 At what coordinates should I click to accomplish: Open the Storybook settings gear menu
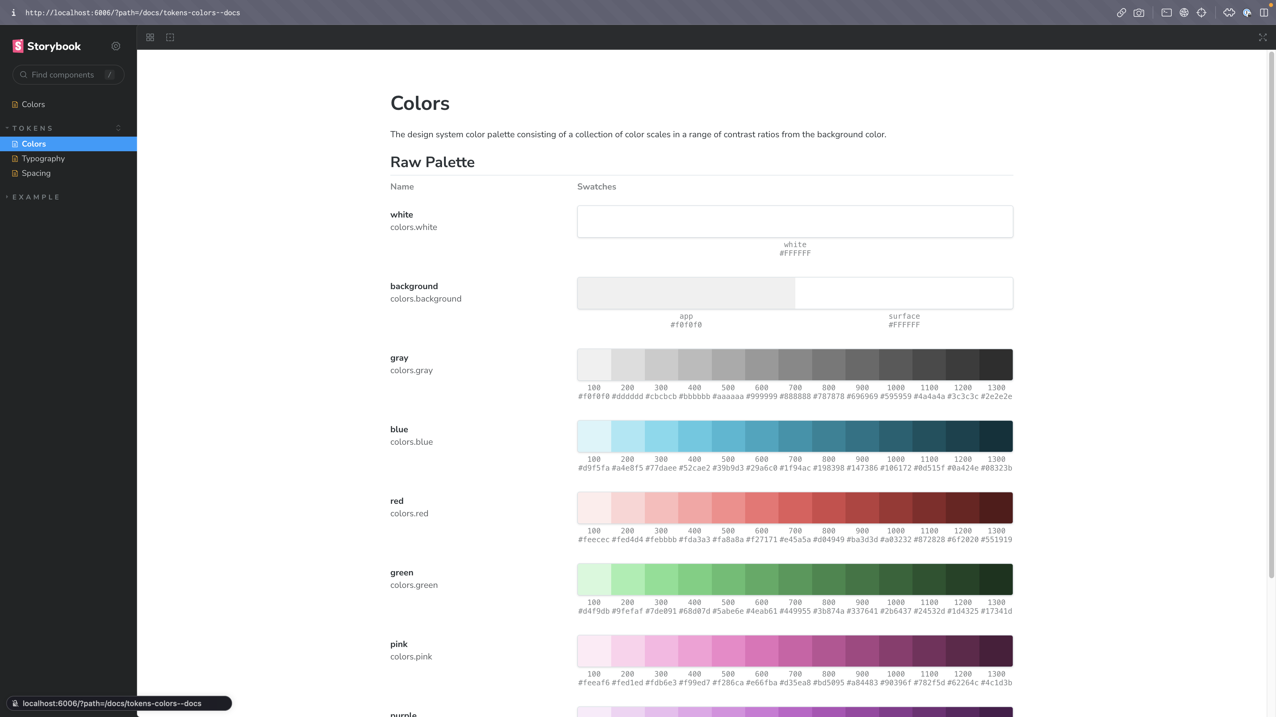pos(116,45)
